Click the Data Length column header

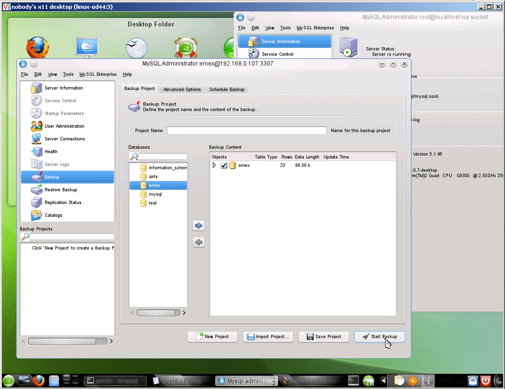(x=307, y=157)
